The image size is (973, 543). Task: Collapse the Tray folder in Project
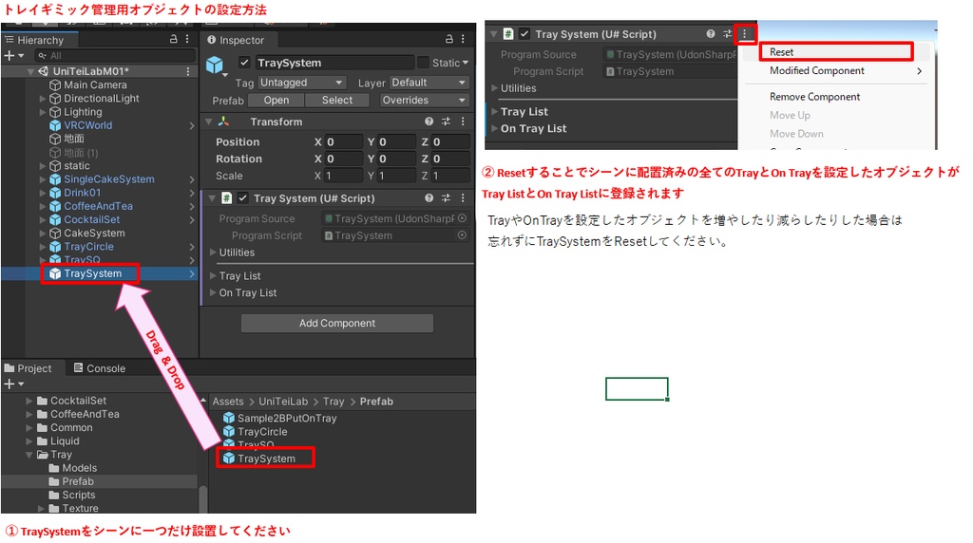tap(29, 455)
